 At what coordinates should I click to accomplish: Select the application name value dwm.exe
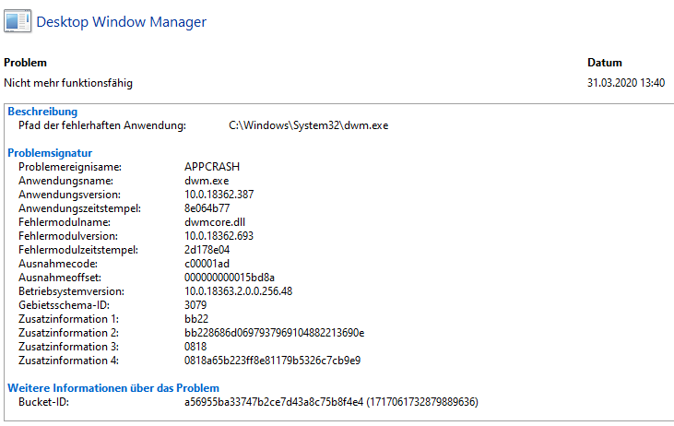tap(207, 181)
